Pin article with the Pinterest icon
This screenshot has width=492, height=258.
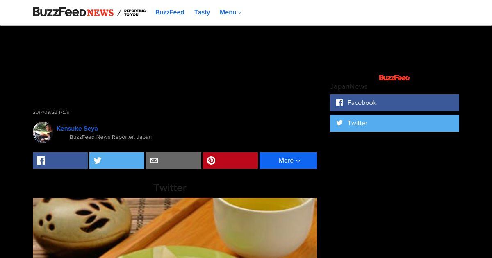tap(230, 161)
